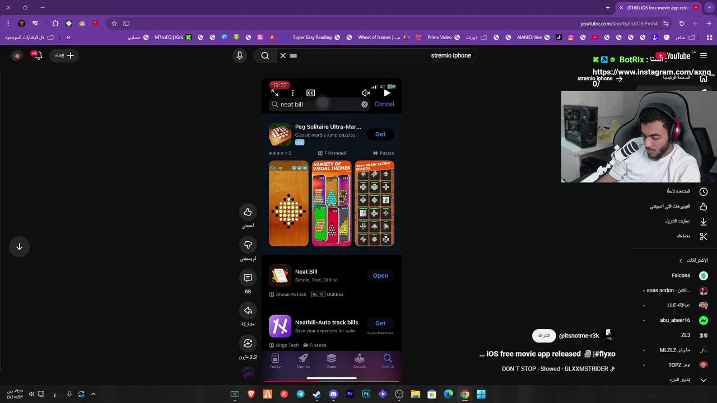
Task: Open site info icon in address bar
Action: click(x=665, y=24)
